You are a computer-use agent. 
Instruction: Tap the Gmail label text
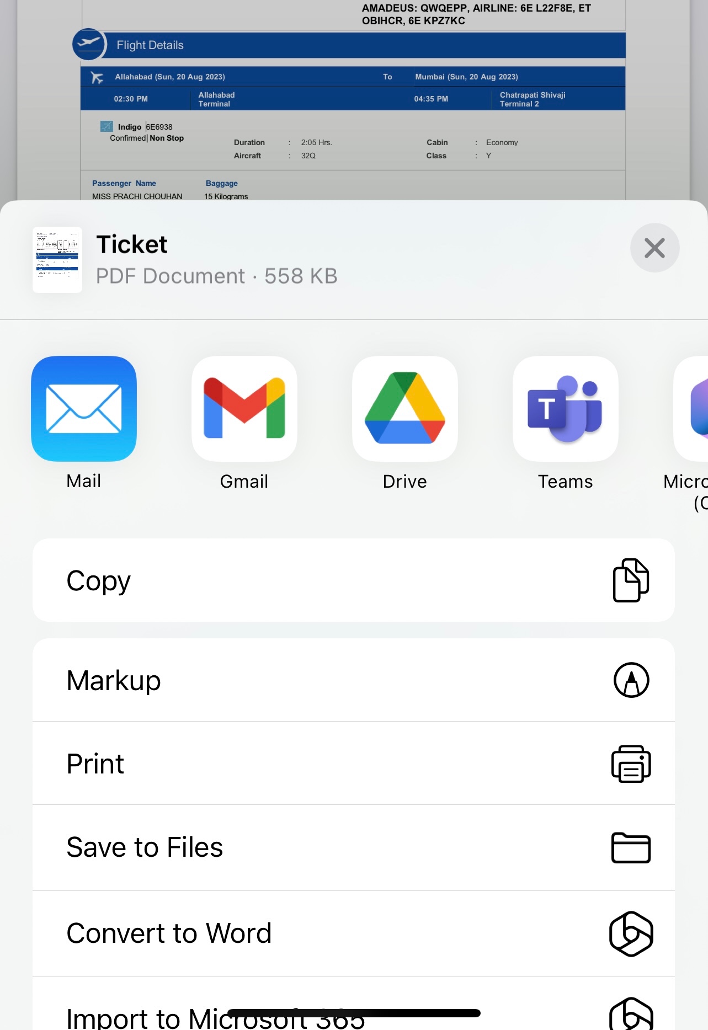point(244,482)
